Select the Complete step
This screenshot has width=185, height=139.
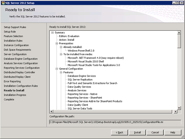pos(9,100)
